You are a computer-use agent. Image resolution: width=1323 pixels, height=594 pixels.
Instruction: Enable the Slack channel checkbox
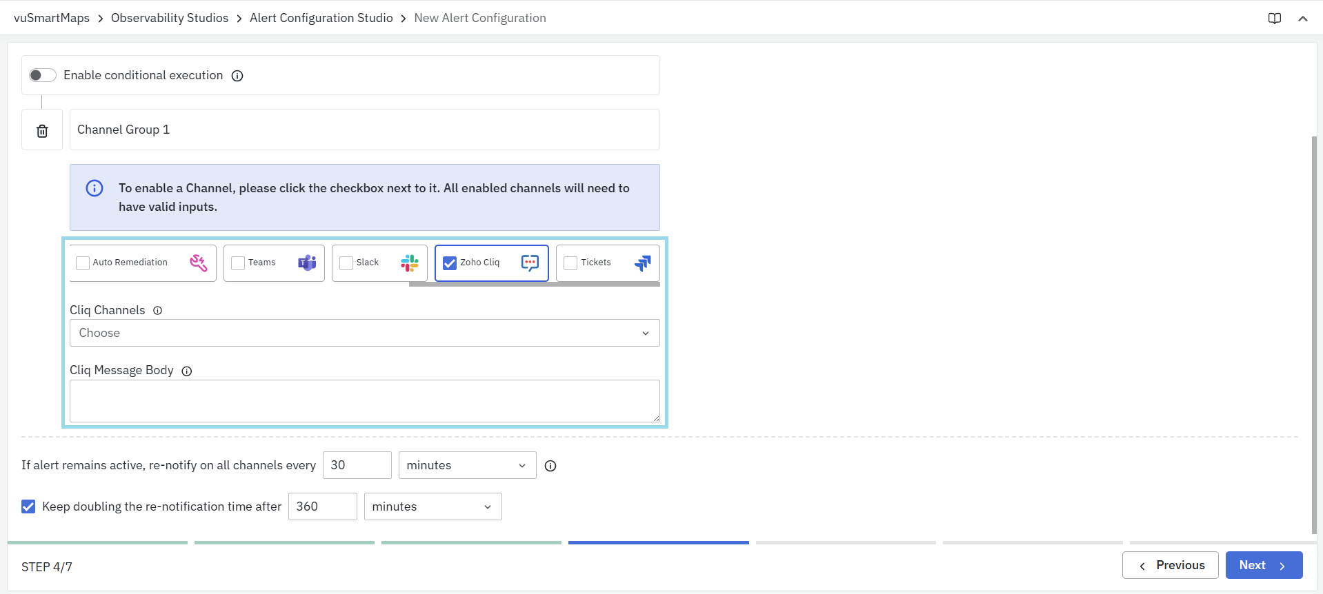[x=346, y=263]
